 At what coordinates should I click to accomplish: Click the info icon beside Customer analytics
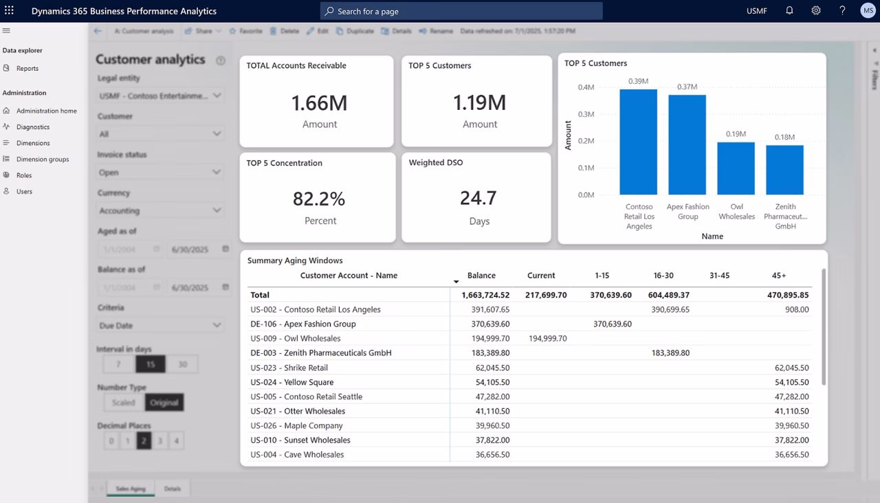221,60
